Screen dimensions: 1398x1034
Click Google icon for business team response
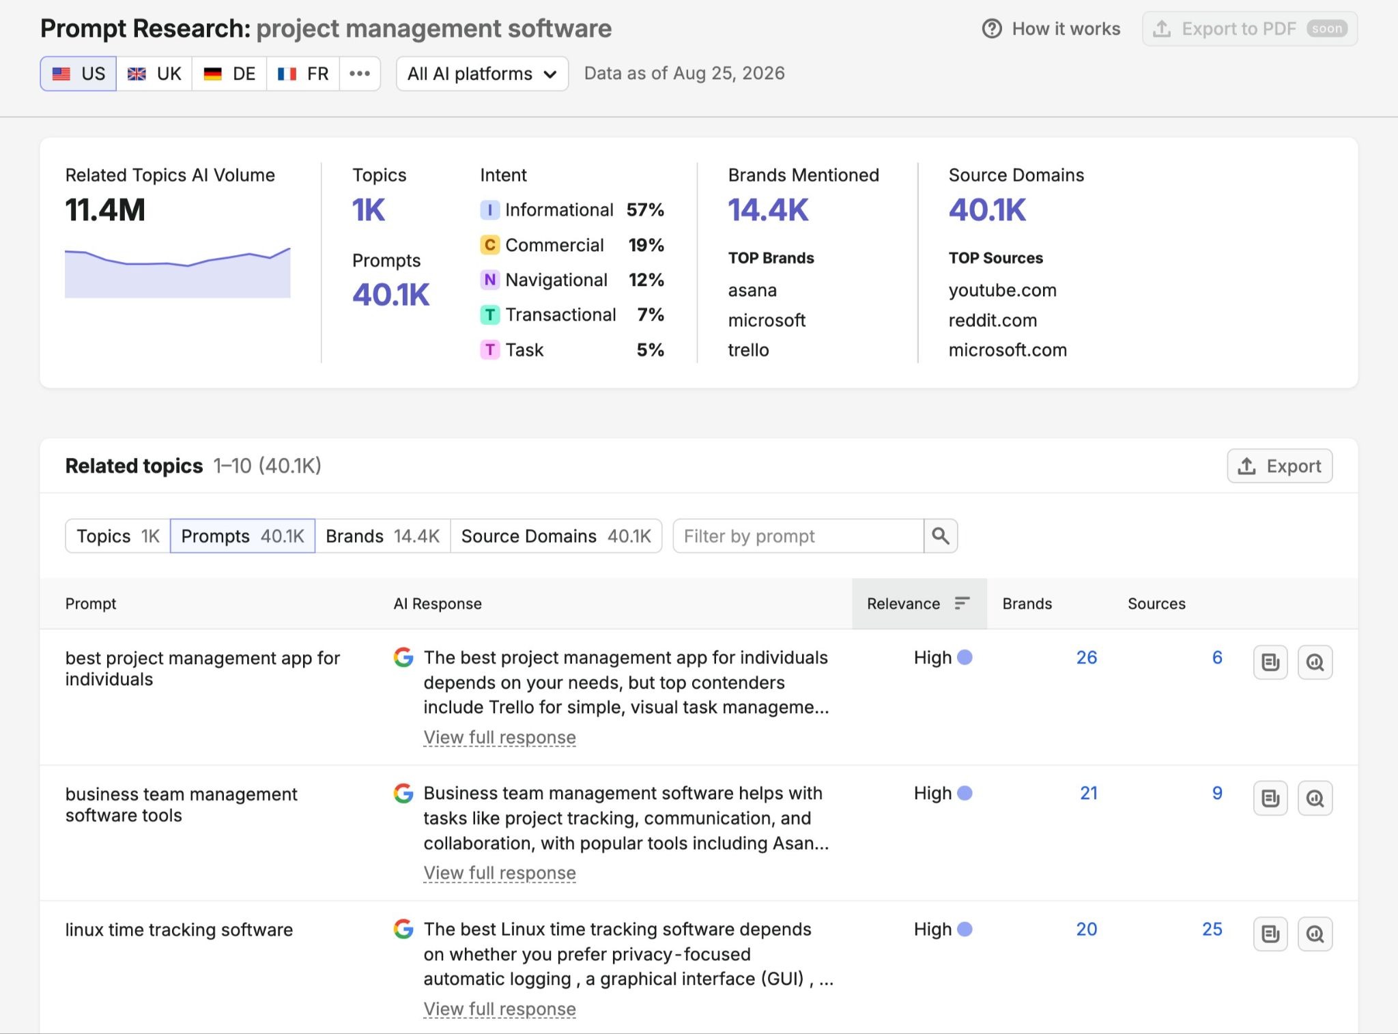click(403, 793)
